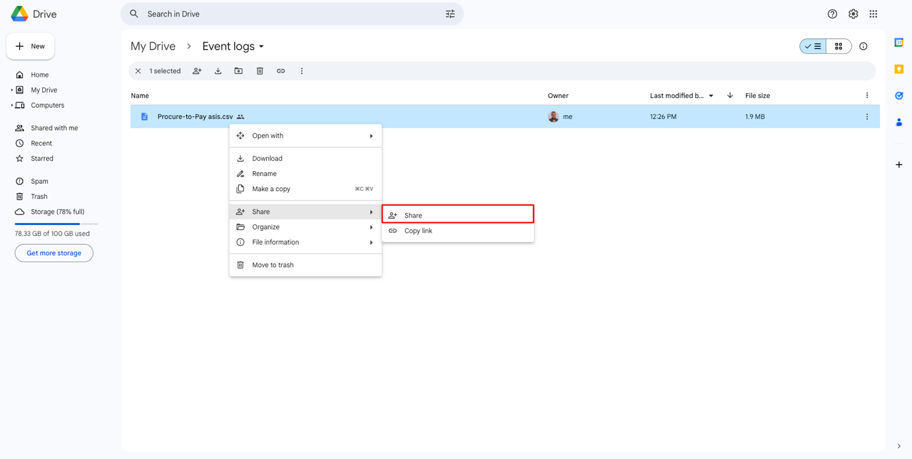Open the Last modified sort dropdown

pos(711,96)
